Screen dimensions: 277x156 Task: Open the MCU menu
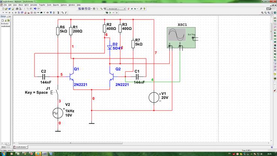27,5
